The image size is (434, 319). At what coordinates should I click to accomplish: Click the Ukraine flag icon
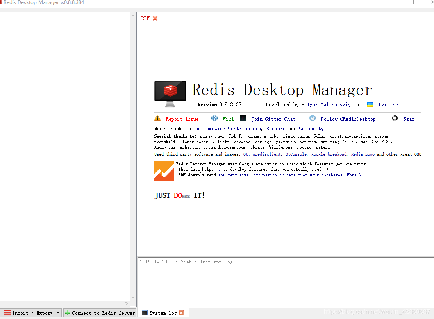pyautogui.click(x=370, y=104)
